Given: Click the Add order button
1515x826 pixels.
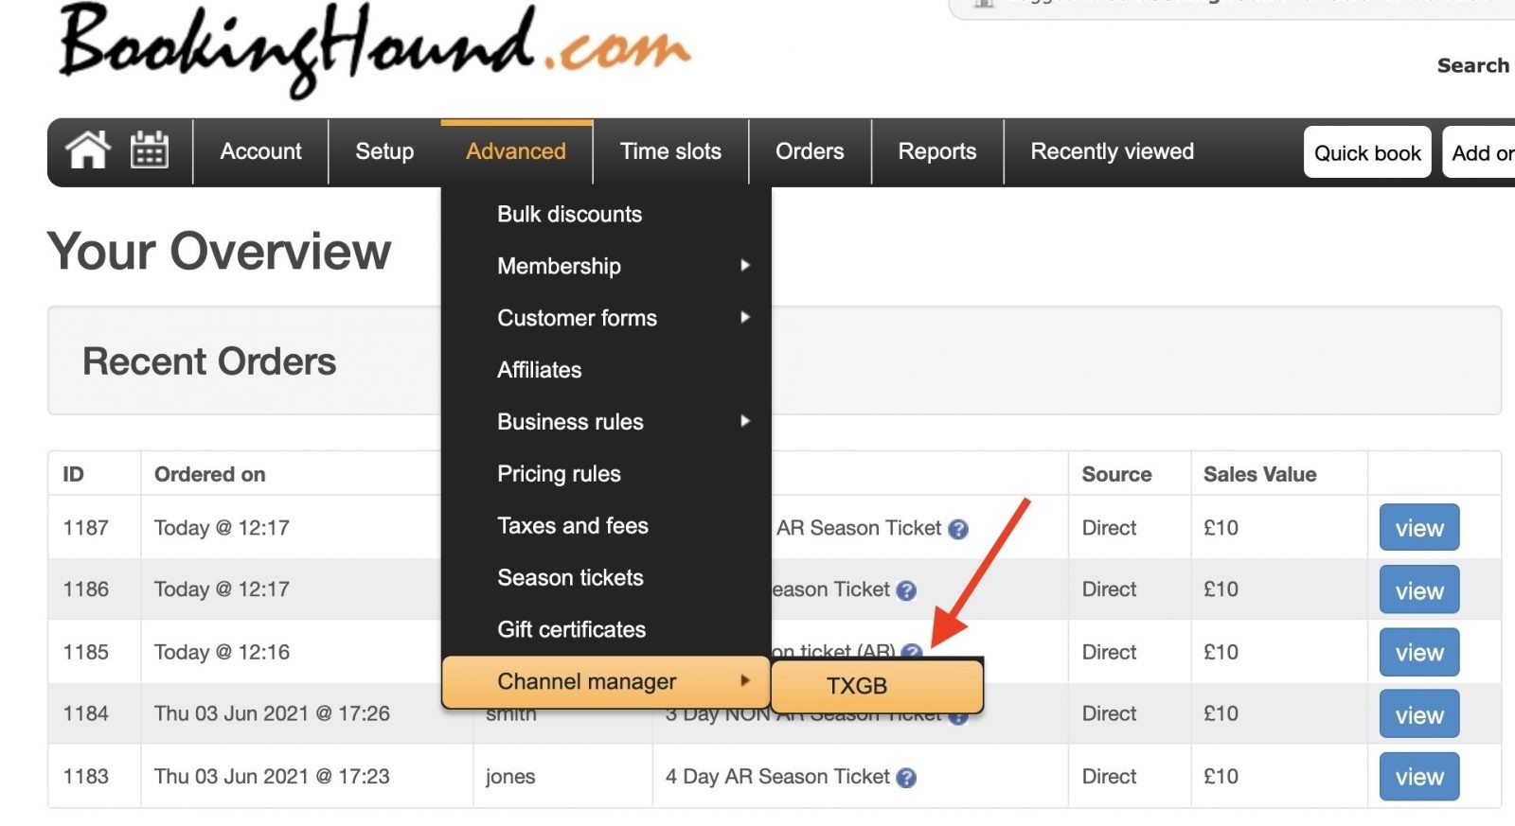Looking at the screenshot, I should (x=1481, y=152).
